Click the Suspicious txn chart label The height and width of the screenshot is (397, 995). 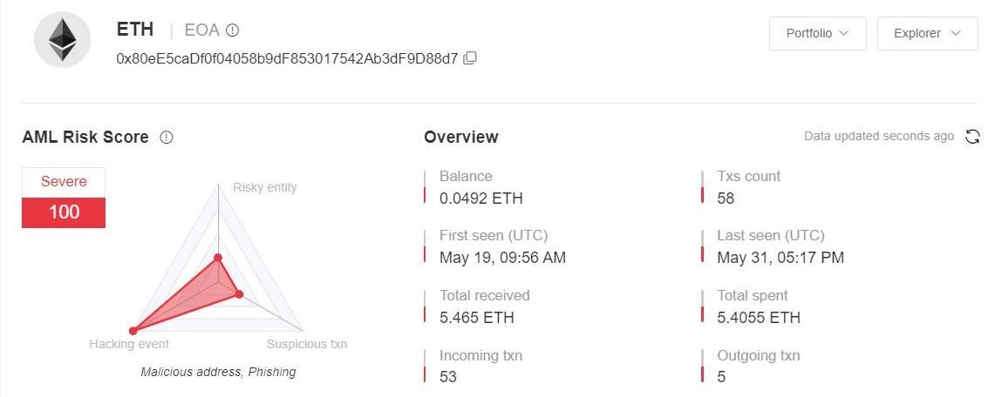coord(307,344)
